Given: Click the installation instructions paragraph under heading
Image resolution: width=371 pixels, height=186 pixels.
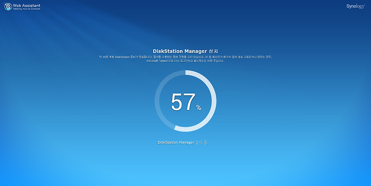Looking at the screenshot, I should [185, 59].
